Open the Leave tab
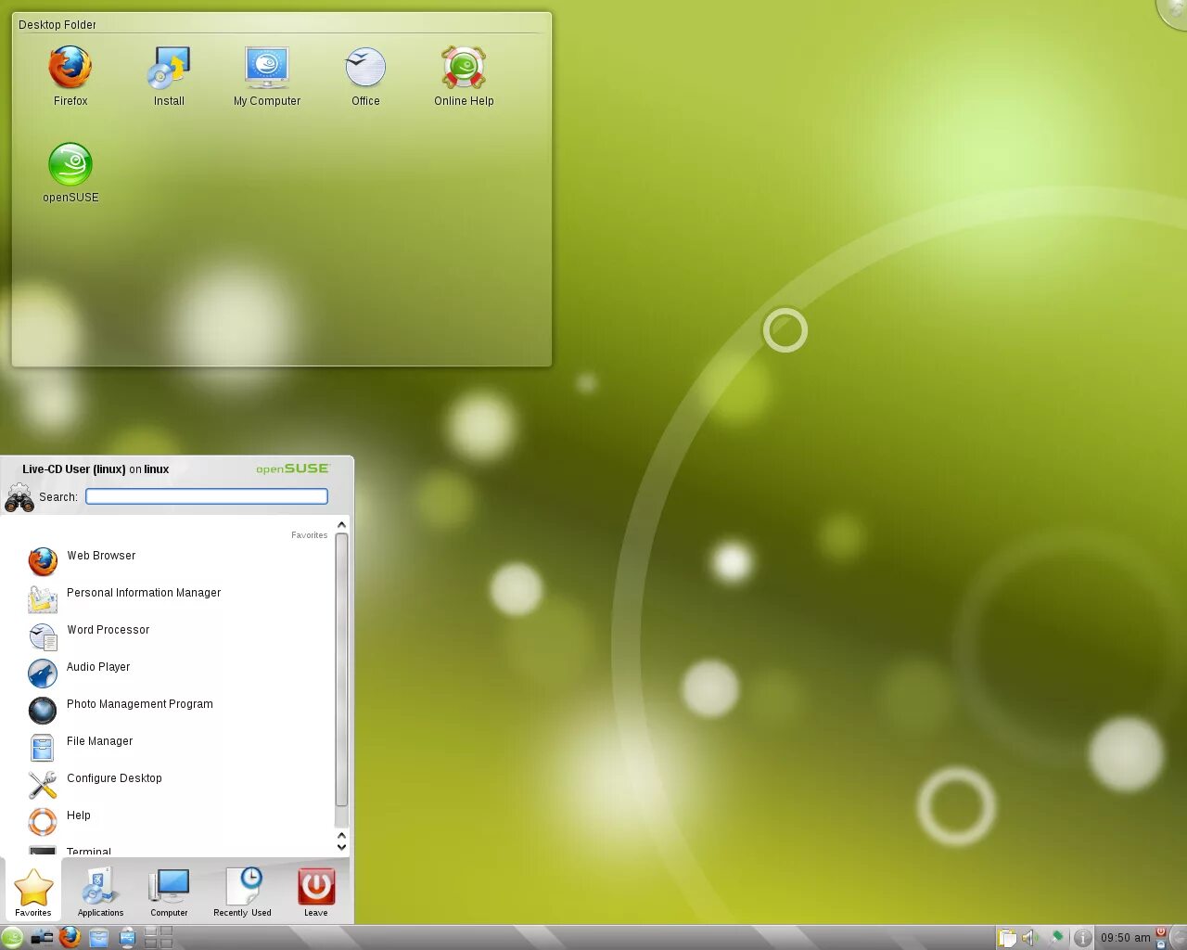The width and height of the screenshot is (1187, 950). (x=315, y=892)
